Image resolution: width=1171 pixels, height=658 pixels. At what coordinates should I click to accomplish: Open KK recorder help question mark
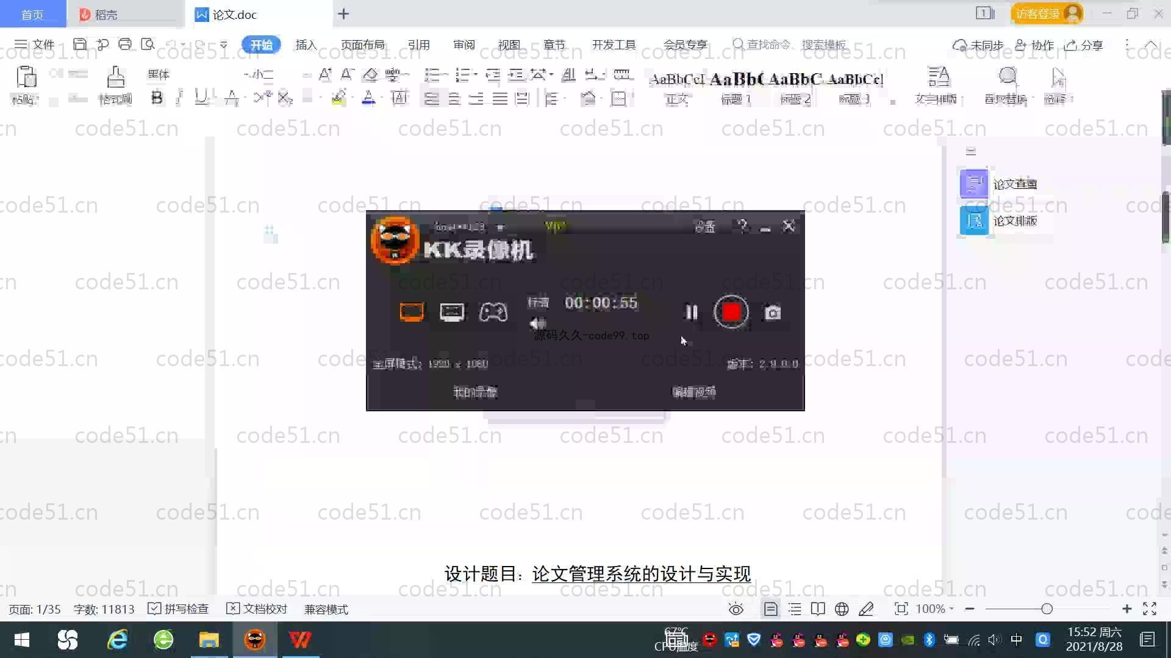click(742, 226)
